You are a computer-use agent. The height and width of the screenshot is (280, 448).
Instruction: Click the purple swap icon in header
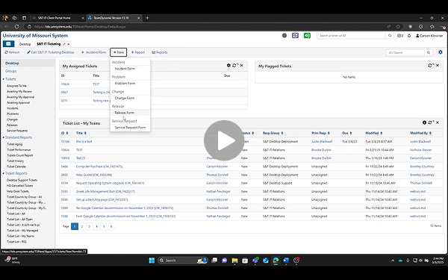(295, 35)
